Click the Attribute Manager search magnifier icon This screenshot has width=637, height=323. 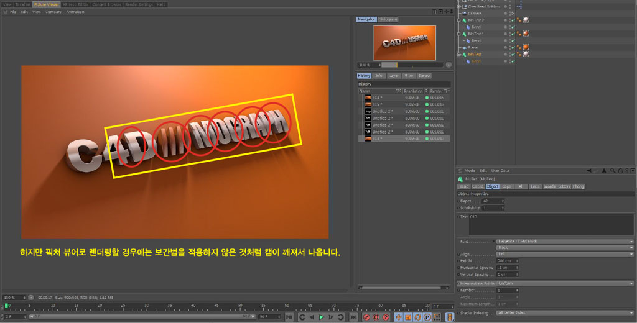point(612,171)
